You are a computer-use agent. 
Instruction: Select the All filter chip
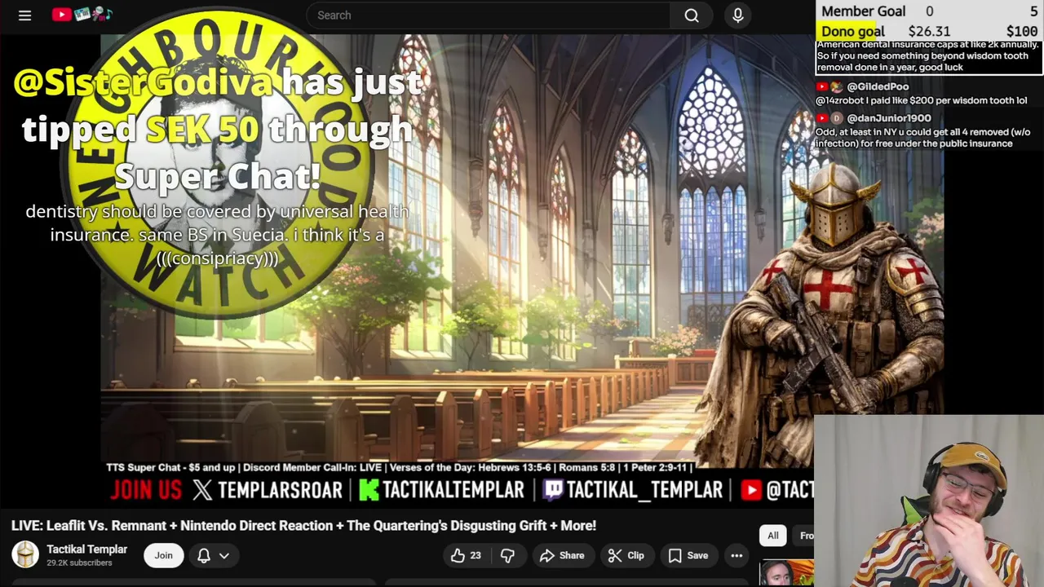pyautogui.click(x=772, y=536)
